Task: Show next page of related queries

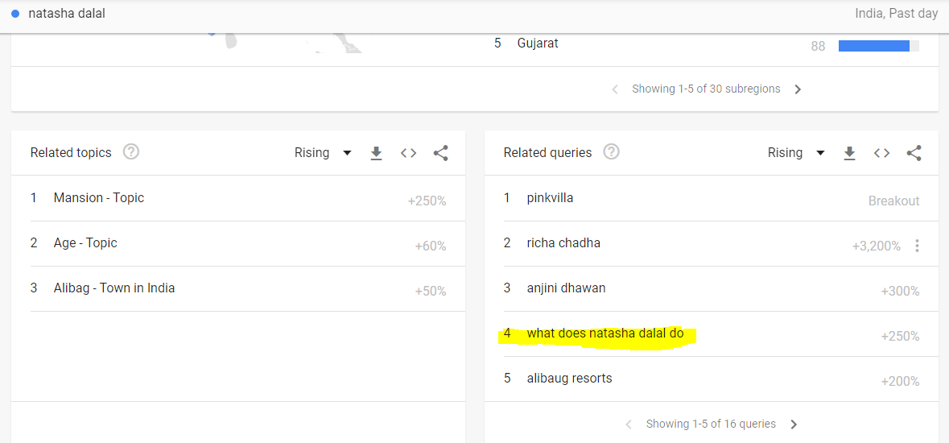Action: [794, 424]
